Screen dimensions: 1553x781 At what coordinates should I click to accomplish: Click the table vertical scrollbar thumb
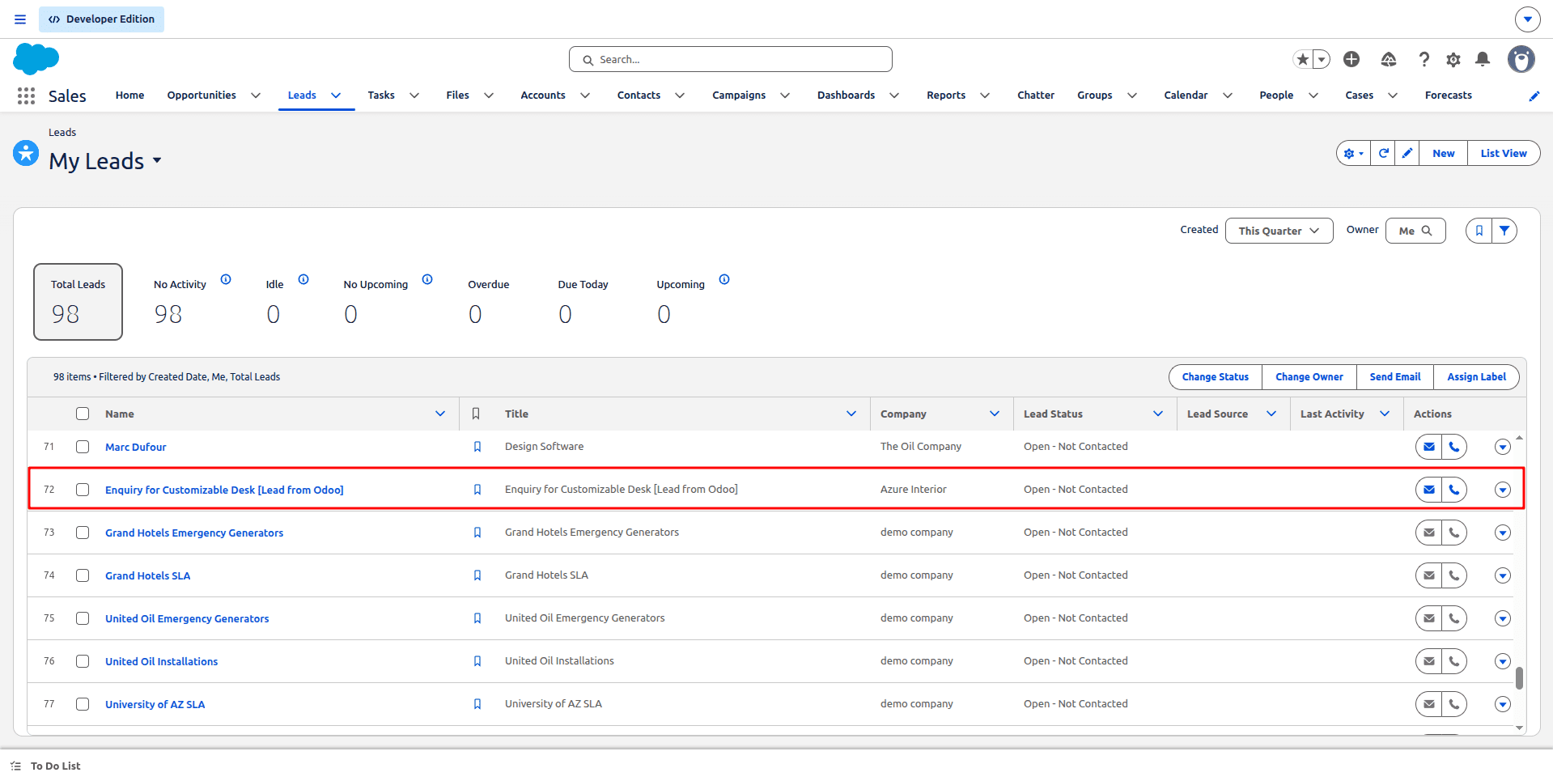(1519, 678)
